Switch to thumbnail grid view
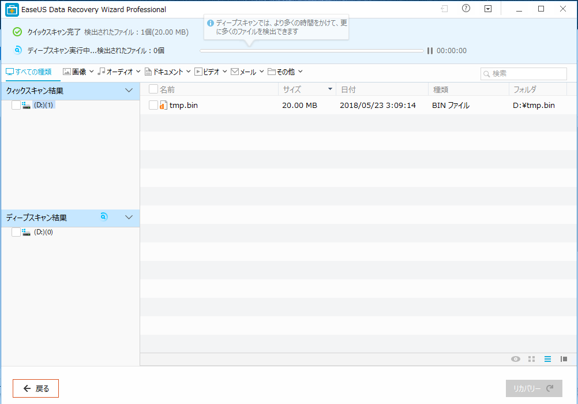Viewport: 578px width, 404px height. 531,359
